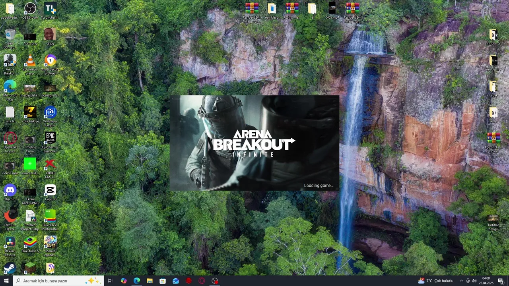Select the maxresdefault image file
Viewport: 509px width, 286px height.
point(30,91)
